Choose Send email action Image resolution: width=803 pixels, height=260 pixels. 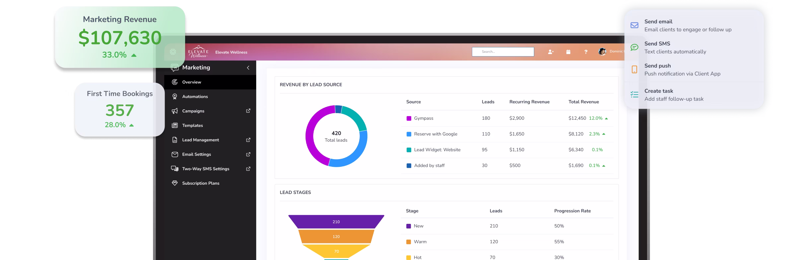(694, 26)
